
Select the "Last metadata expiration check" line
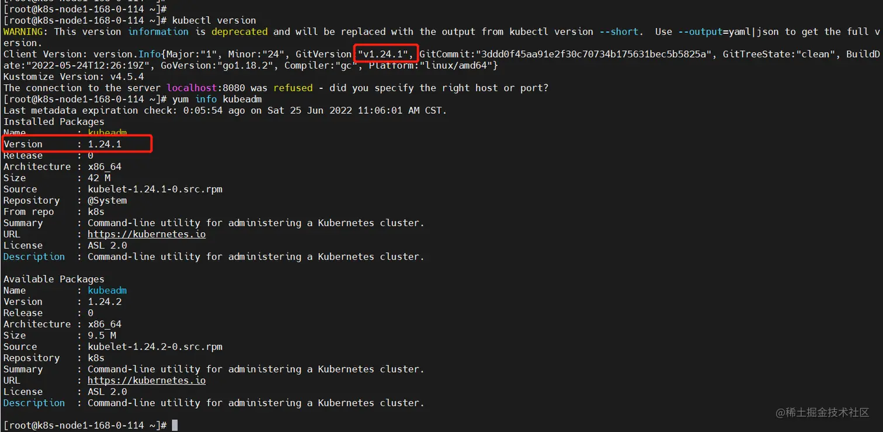tap(225, 110)
